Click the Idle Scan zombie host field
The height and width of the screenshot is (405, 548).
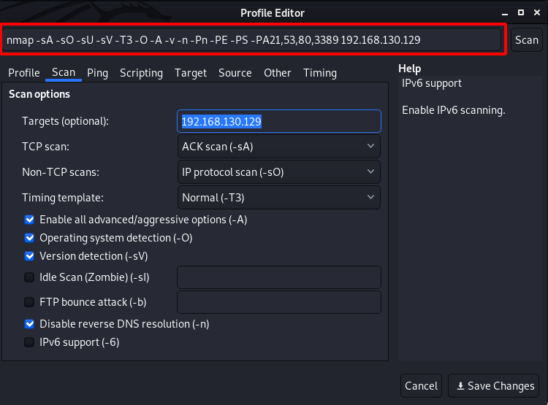[x=279, y=277]
